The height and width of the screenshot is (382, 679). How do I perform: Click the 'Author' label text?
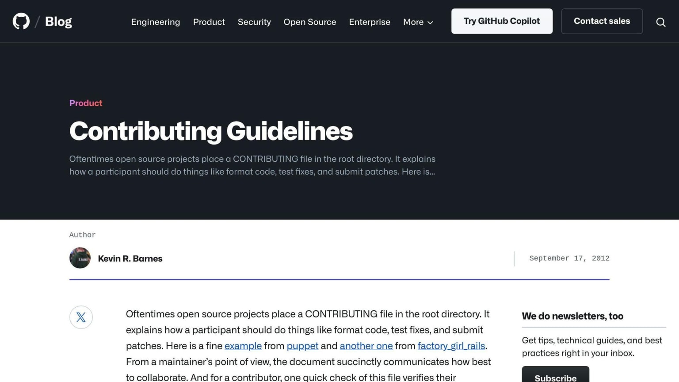[x=82, y=235]
